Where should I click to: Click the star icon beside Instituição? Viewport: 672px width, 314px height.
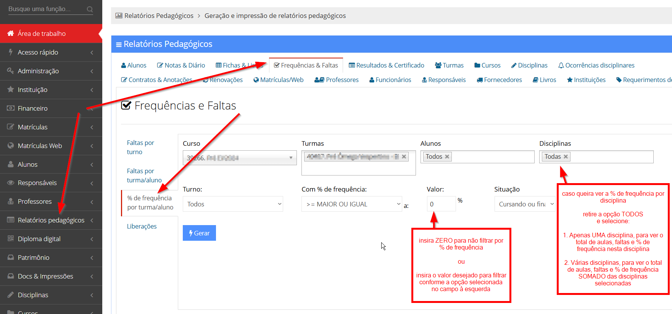click(x=11, y=90)
